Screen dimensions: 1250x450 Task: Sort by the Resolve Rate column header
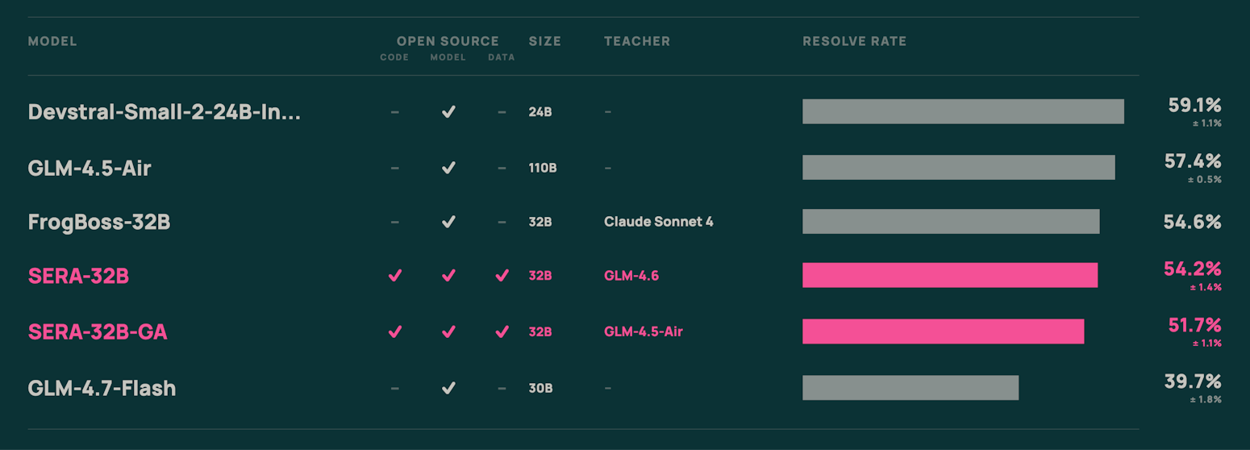(x=854, y=41)
